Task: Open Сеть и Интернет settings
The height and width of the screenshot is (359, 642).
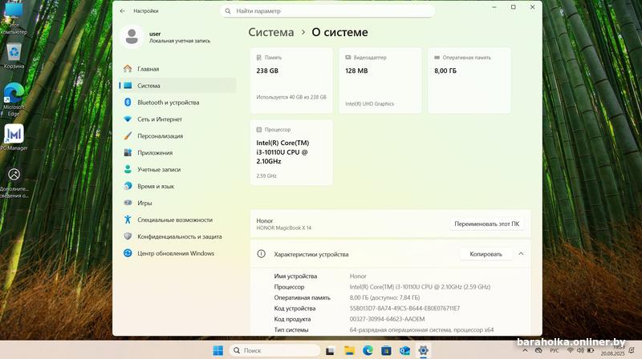Action: pyautogui.click(x=177, y=119)
